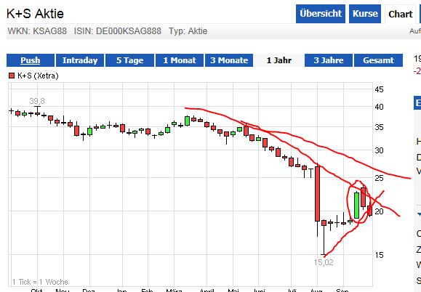Click the 15 price axis label
Viewport: 421px width, 292px height.
coord(379,255)
